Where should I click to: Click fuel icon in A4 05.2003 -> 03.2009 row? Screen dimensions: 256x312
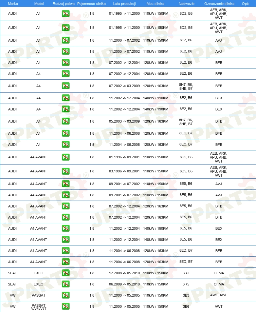65,121
